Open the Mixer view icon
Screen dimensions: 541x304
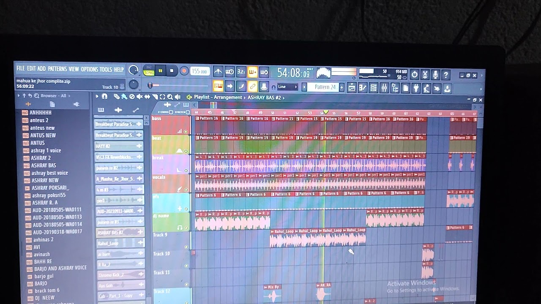[x=384, y=88]
